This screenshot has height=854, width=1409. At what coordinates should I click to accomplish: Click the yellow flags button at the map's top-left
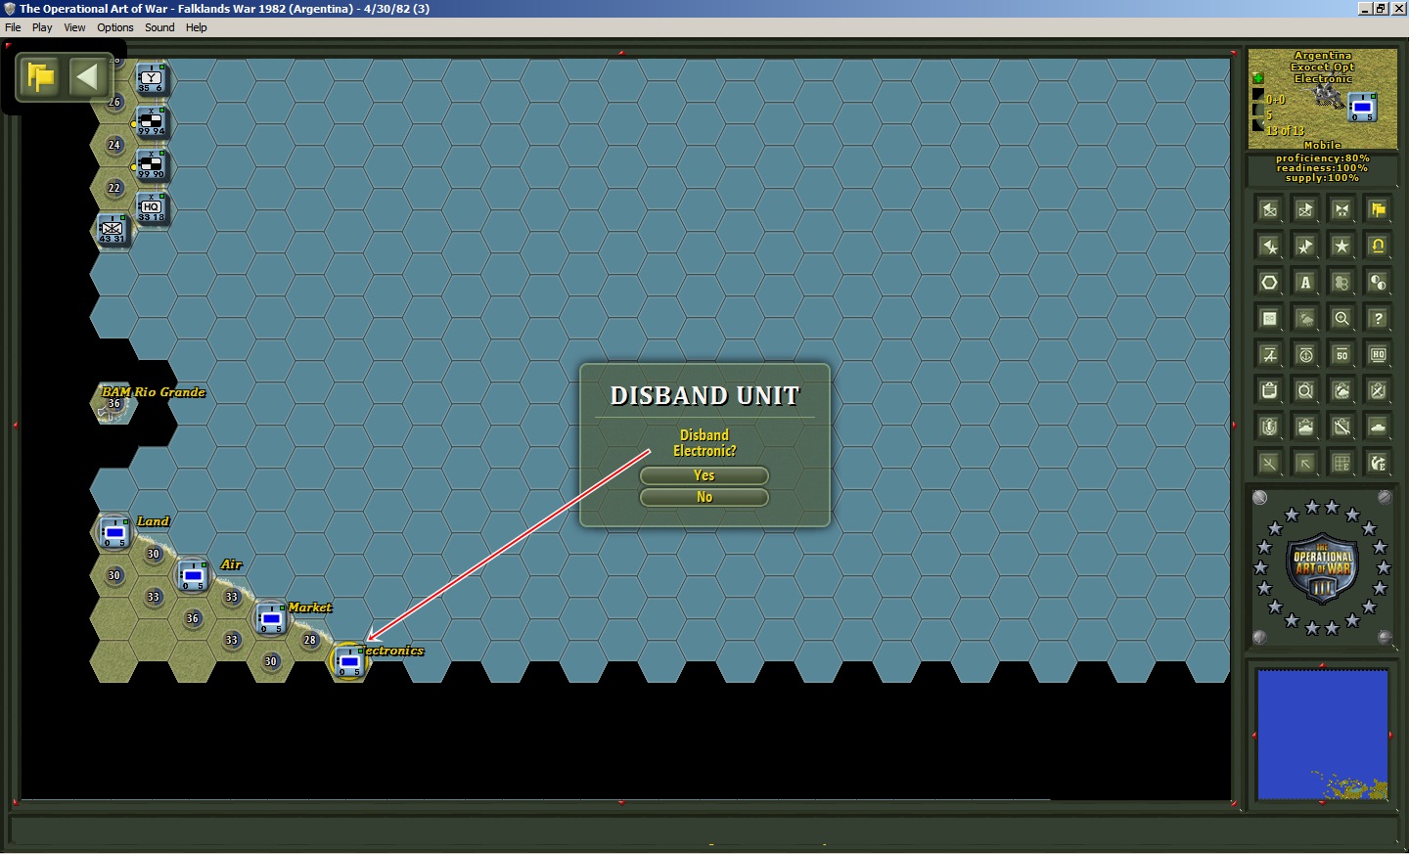point(41,77)
